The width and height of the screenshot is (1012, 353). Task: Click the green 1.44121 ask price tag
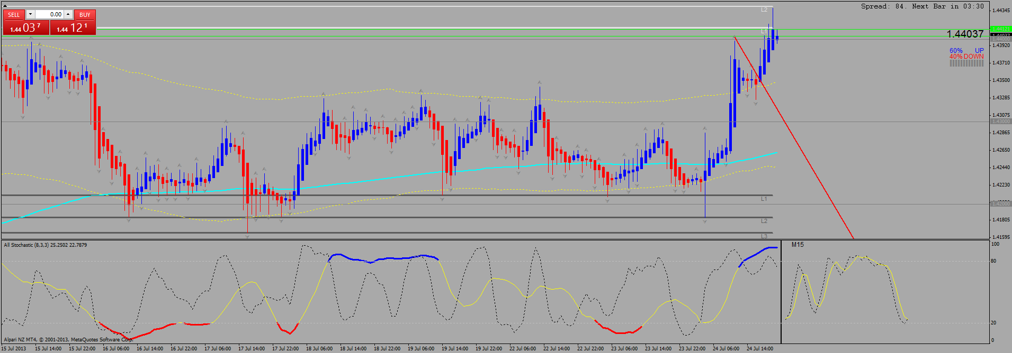1000,29
